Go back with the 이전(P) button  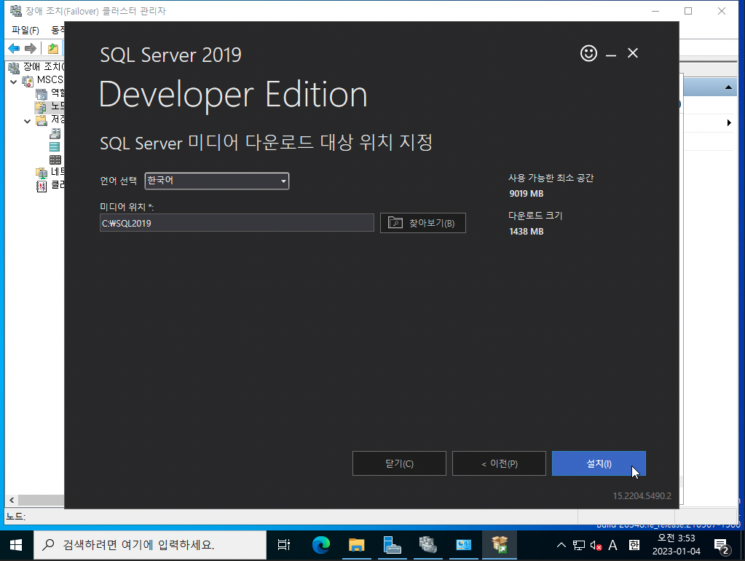[x=499, y=463]
